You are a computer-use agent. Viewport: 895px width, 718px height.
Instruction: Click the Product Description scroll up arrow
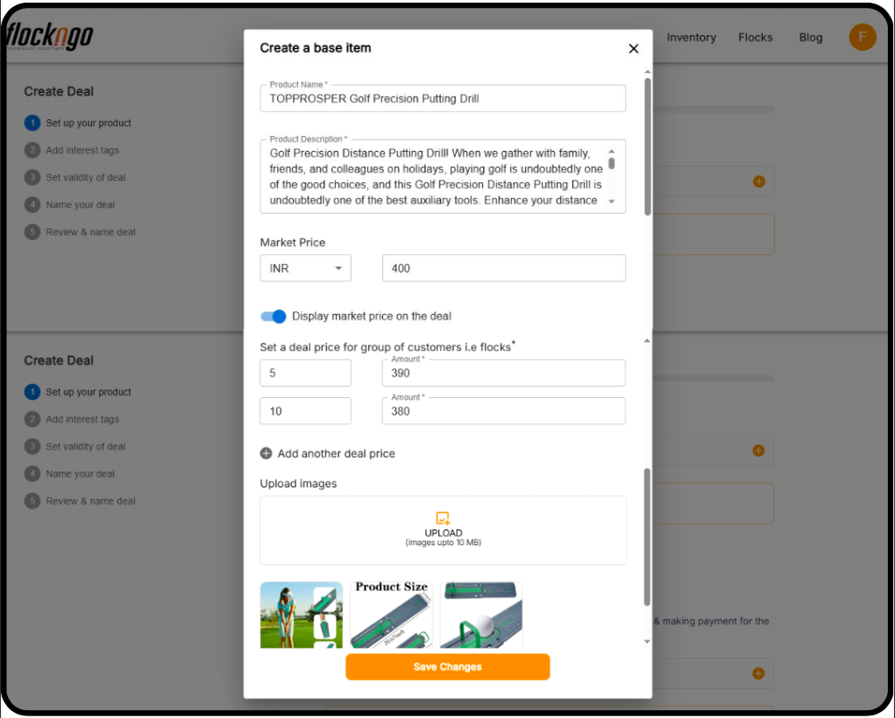point(611,152)
